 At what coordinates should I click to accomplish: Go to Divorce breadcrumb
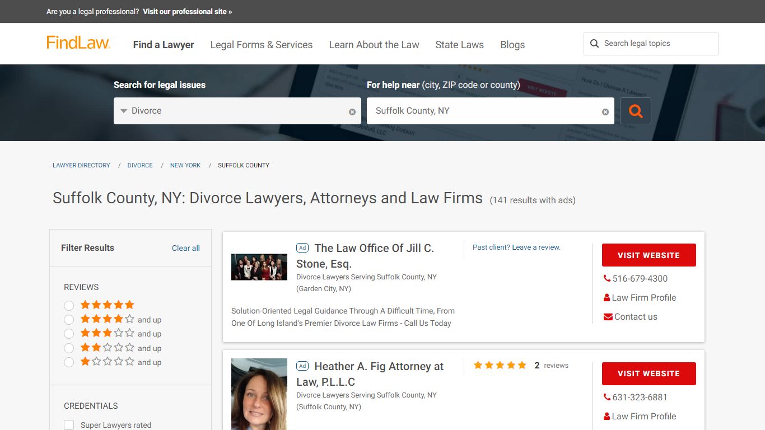coord(140,165)
